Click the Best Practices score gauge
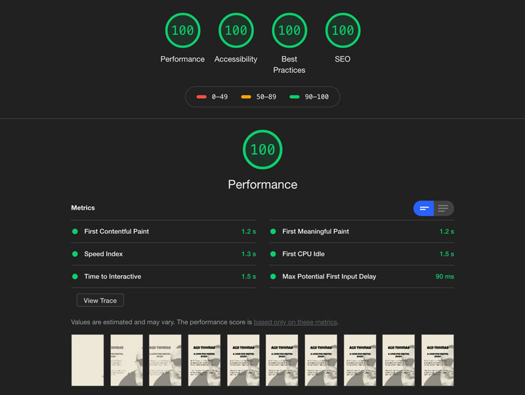Screen dimensions: 525x395 click(289, 30)
